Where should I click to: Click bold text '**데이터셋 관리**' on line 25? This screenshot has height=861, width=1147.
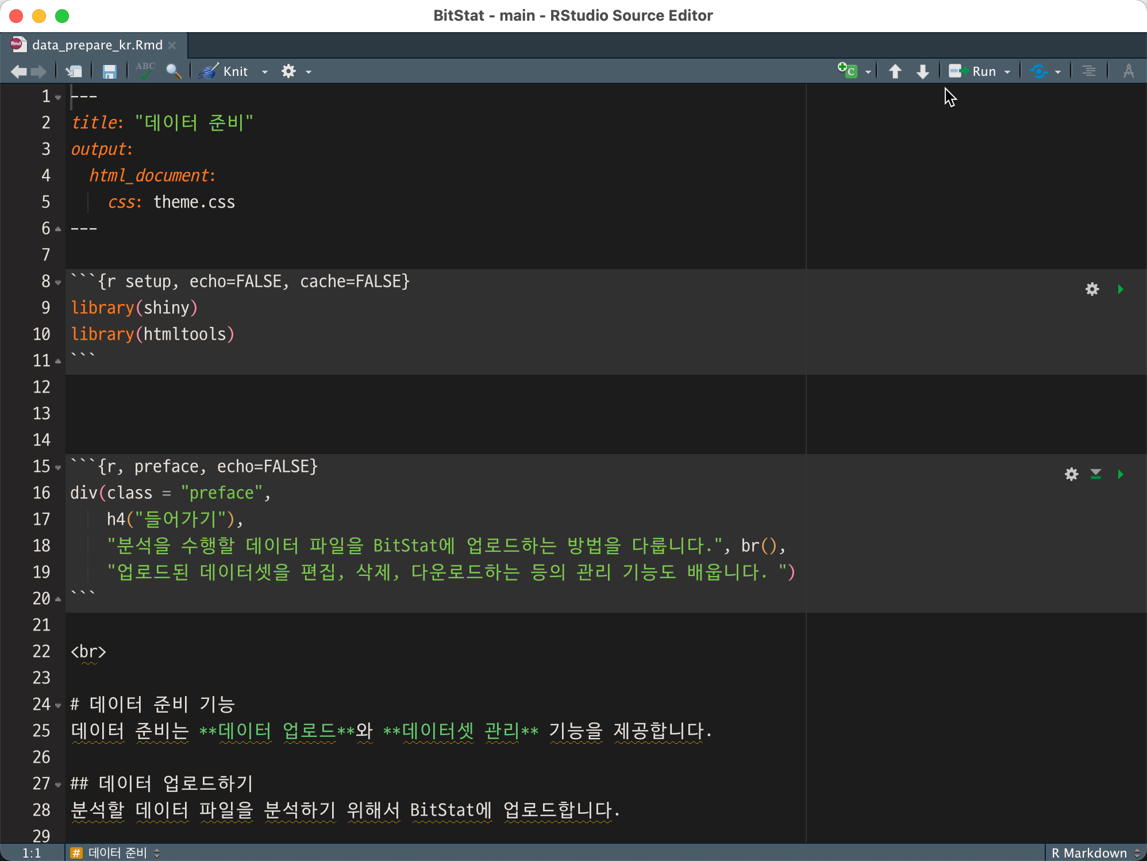[x=461, y=731]
